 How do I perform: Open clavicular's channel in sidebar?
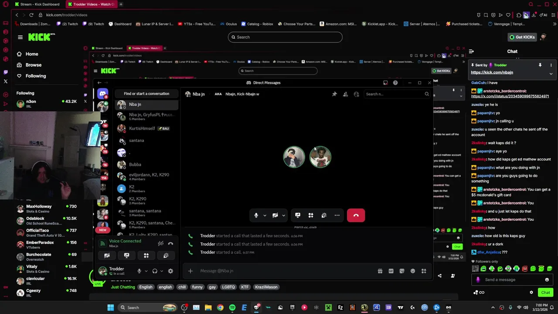pos(47,281)
